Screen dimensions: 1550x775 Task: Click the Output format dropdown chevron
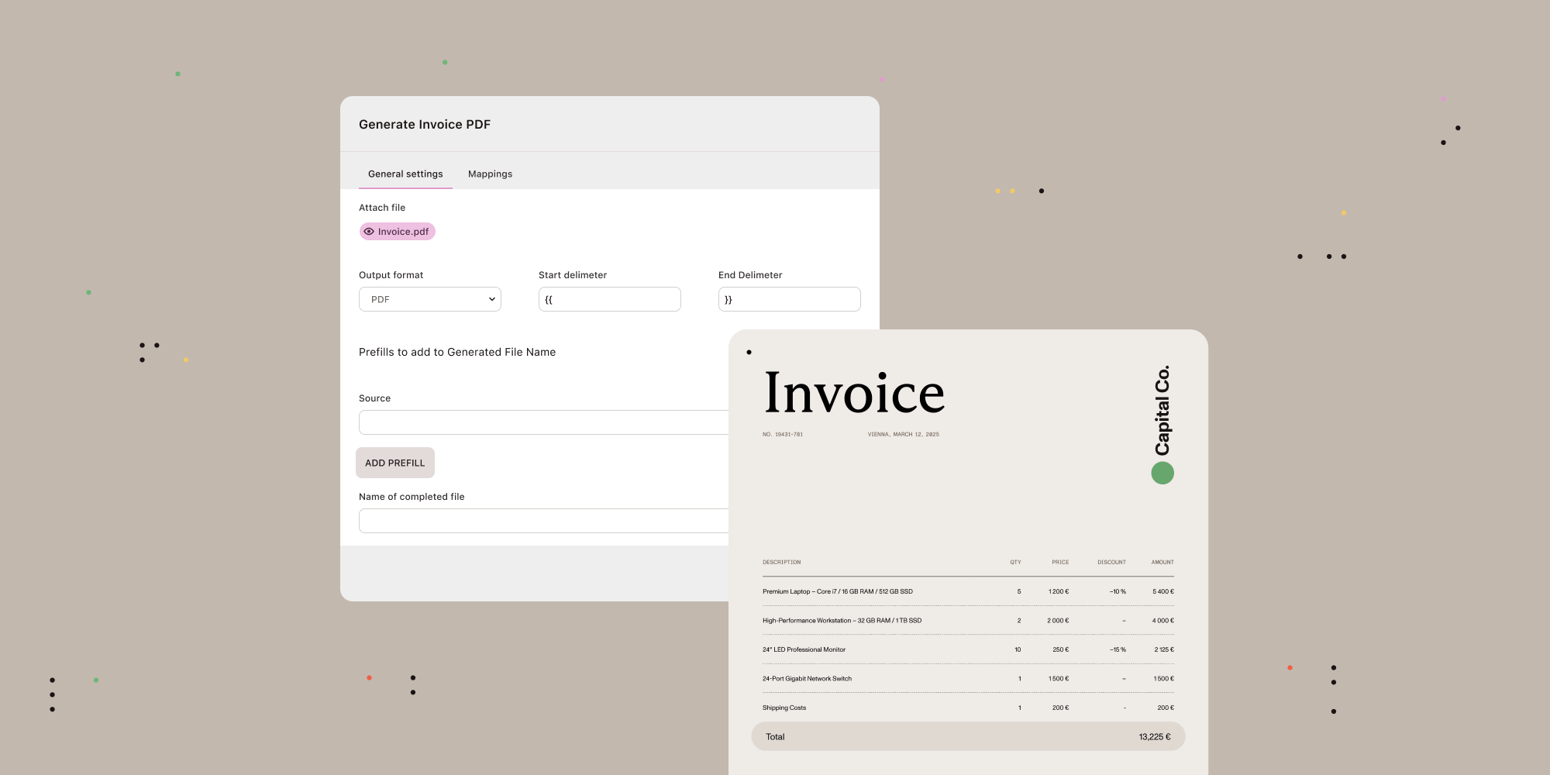491,298
